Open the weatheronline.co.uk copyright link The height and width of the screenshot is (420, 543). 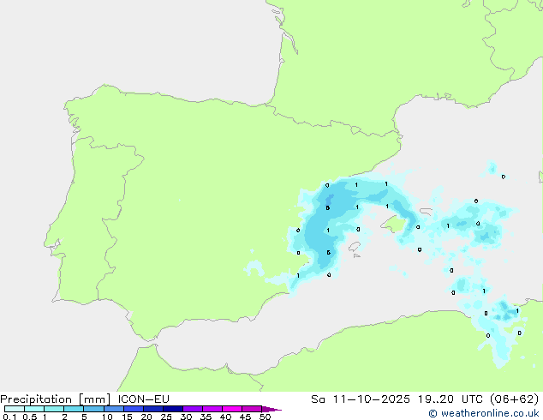(484, 413)
